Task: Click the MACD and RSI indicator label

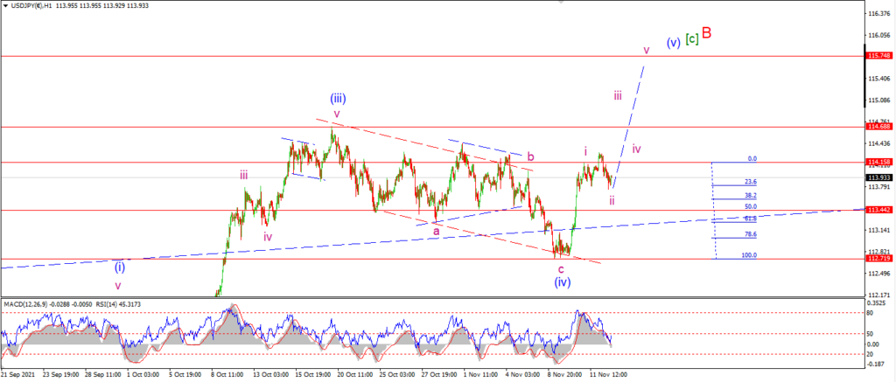Action: [73, 304]
